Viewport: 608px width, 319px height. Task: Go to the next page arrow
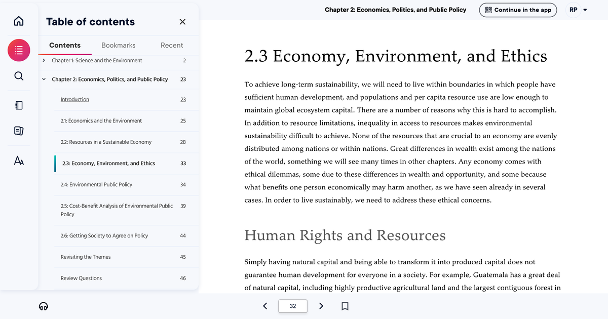click(321, 306)
